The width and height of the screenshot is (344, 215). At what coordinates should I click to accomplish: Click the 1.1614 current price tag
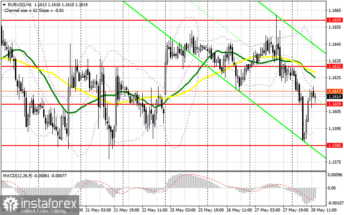pos(335,97)
